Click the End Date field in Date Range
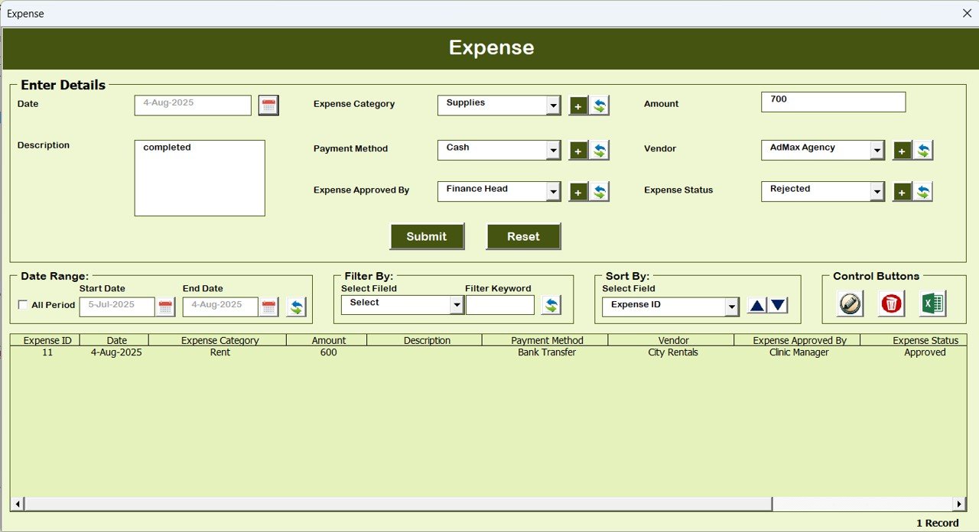This screenshot has height=532, width=979. tap(220, 307)
